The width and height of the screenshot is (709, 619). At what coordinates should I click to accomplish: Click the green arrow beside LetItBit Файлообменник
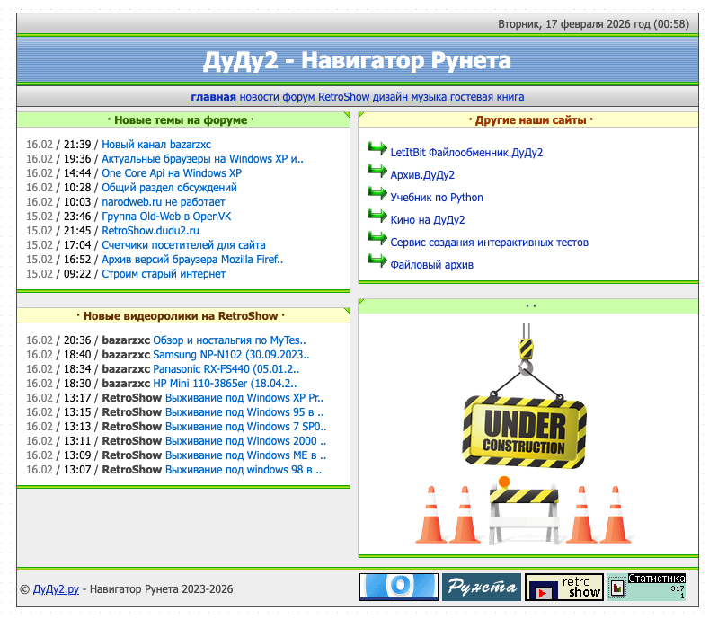[x=377, y=148]
